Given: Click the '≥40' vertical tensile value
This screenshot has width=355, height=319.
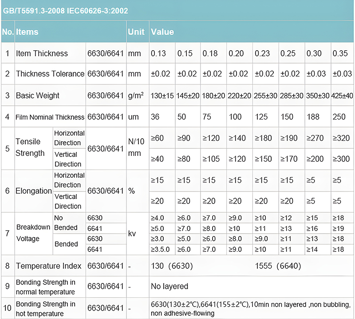Looking at the screenshot, I should [157, 159].
